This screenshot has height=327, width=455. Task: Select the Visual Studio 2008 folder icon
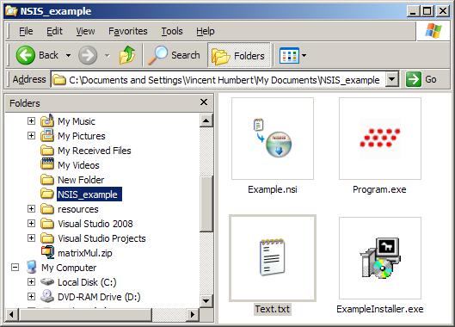47,224
